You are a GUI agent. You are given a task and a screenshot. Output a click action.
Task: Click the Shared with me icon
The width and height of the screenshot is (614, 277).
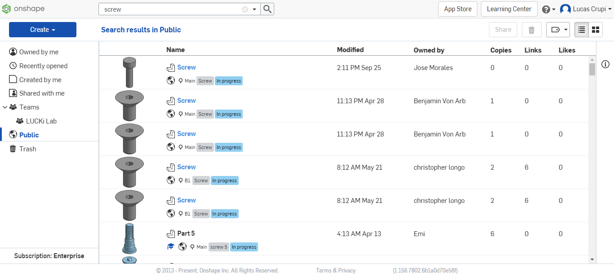(13, 93)
